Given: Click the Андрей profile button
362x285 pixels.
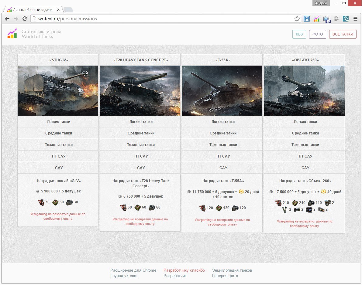Looking at the screenshot, I should tap(321, 3).
